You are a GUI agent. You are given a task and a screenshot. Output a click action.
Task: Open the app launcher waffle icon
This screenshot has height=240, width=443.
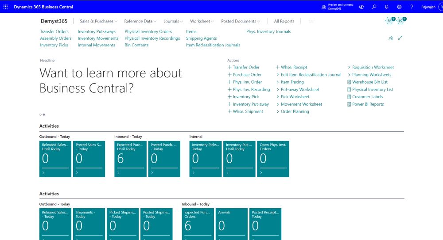5,7
